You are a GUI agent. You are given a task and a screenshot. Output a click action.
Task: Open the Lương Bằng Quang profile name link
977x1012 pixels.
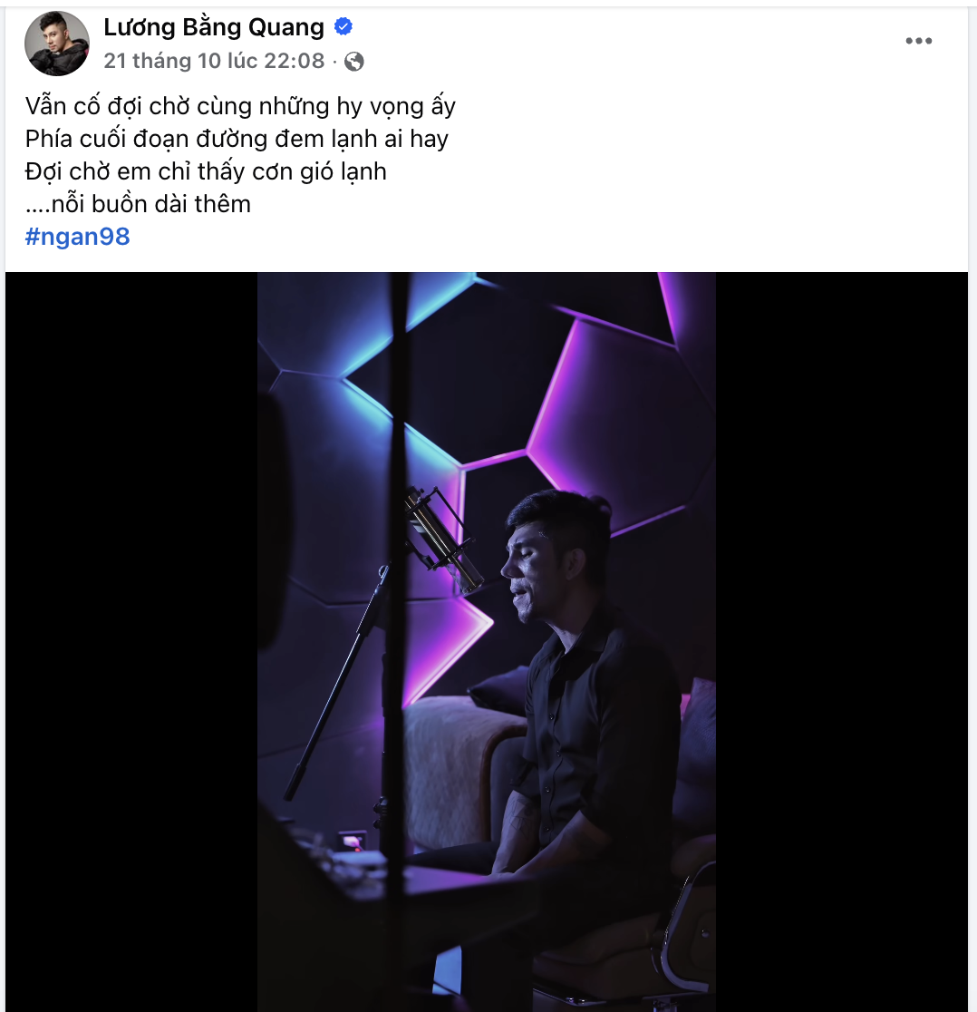point(214,27)
